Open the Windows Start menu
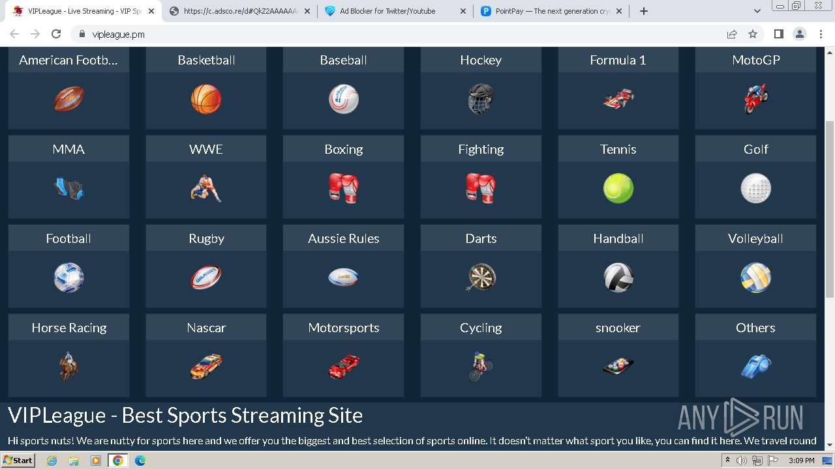Screen dimensions: 835x469 tap(18, 460)
